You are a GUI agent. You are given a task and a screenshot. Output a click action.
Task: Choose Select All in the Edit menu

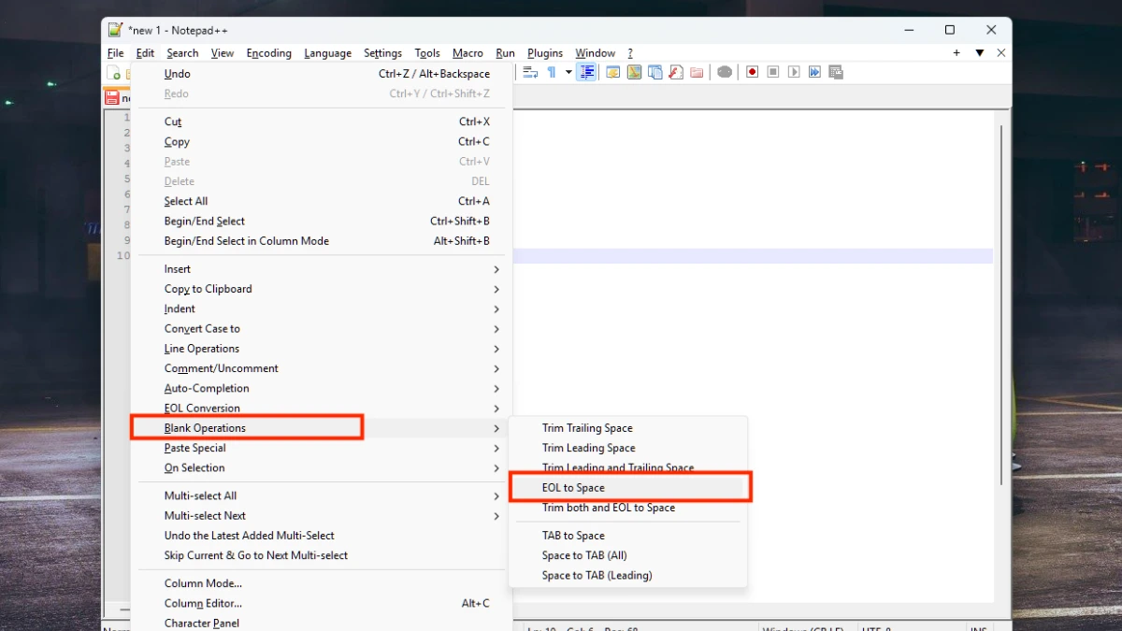coord(322,201)
